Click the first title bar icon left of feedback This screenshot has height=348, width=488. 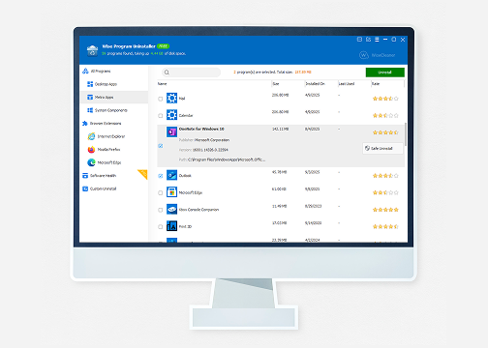359,40
